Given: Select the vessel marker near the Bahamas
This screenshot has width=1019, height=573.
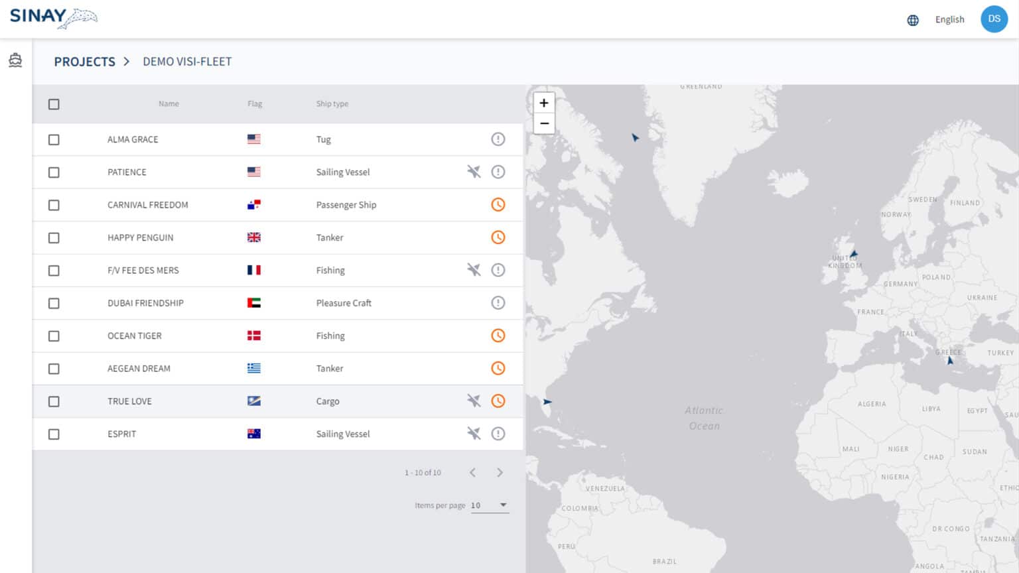Looking at the screenshot, I should (x=546, y=401).
